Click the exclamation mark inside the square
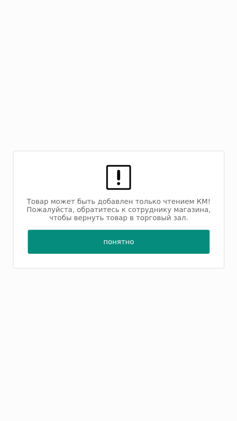 [x=118, y=178]
